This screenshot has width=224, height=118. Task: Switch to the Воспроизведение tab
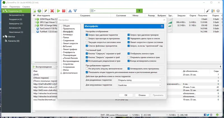tap(42, 67)
